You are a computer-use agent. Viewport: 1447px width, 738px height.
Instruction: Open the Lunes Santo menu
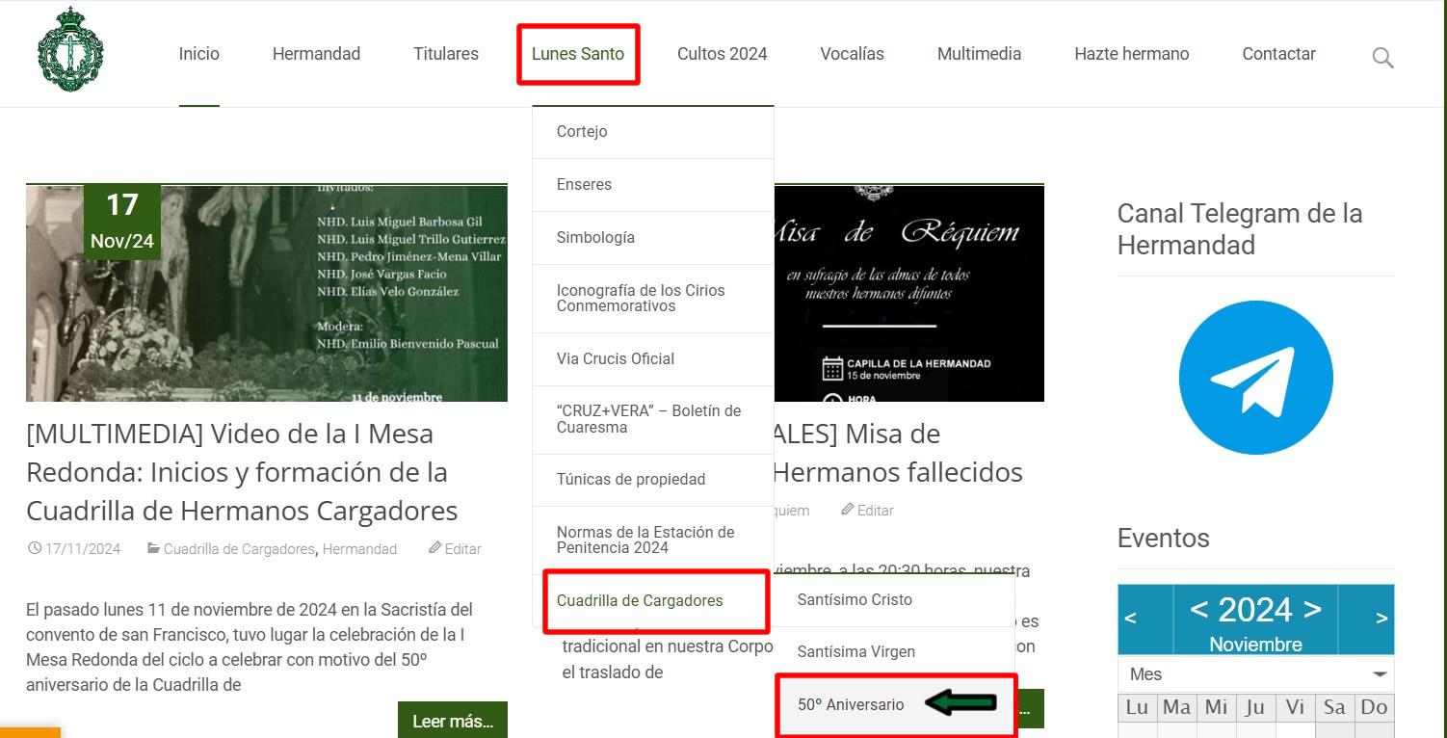[x=578, y=54]
